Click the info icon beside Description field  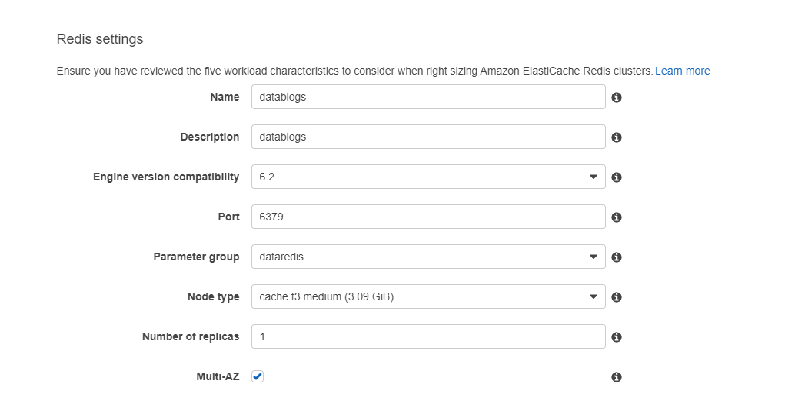[x=617, y=137]
